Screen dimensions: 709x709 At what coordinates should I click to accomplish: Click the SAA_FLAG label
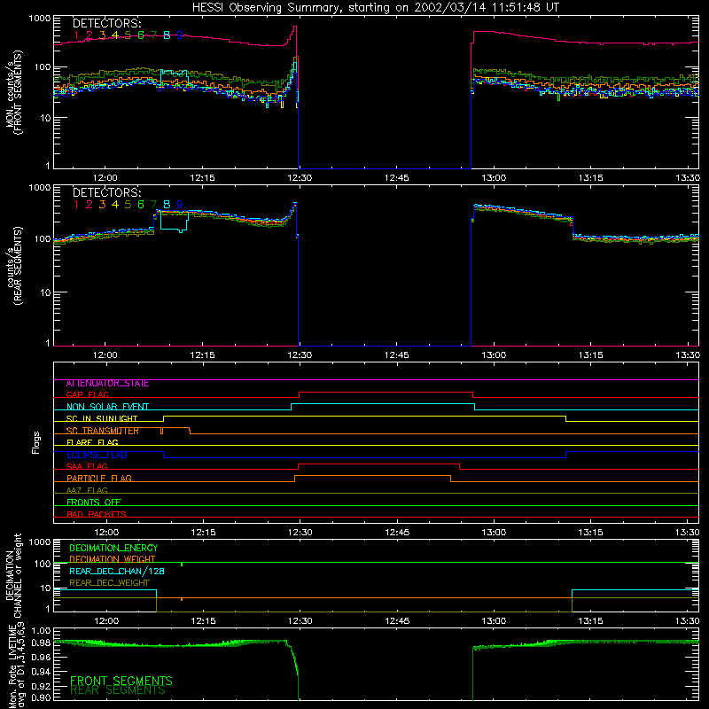[x=87, y=467]
